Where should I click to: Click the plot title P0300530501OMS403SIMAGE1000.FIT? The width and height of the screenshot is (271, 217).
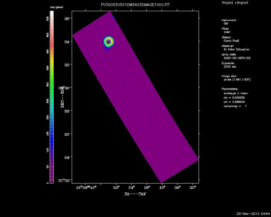[135, 5]
